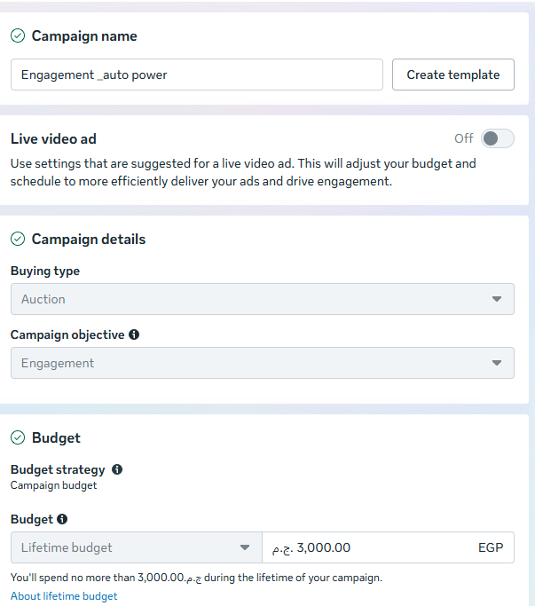This screenshot has height=606, width=535.
Task: Open the Buying type Auction dropdown
Action: click(263, 299)
